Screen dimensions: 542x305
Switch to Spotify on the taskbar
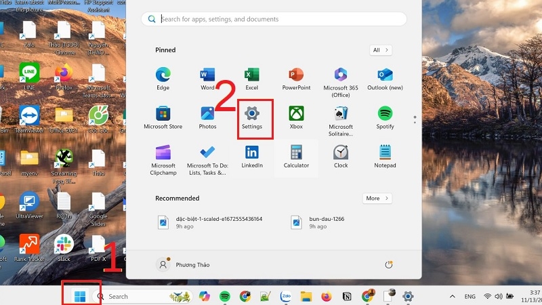pyautogui.click(x=225, y=296)
